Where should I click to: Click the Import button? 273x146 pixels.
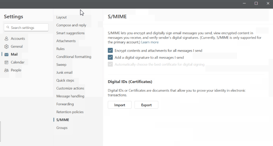pyautogui.click(x=120, y=105)
